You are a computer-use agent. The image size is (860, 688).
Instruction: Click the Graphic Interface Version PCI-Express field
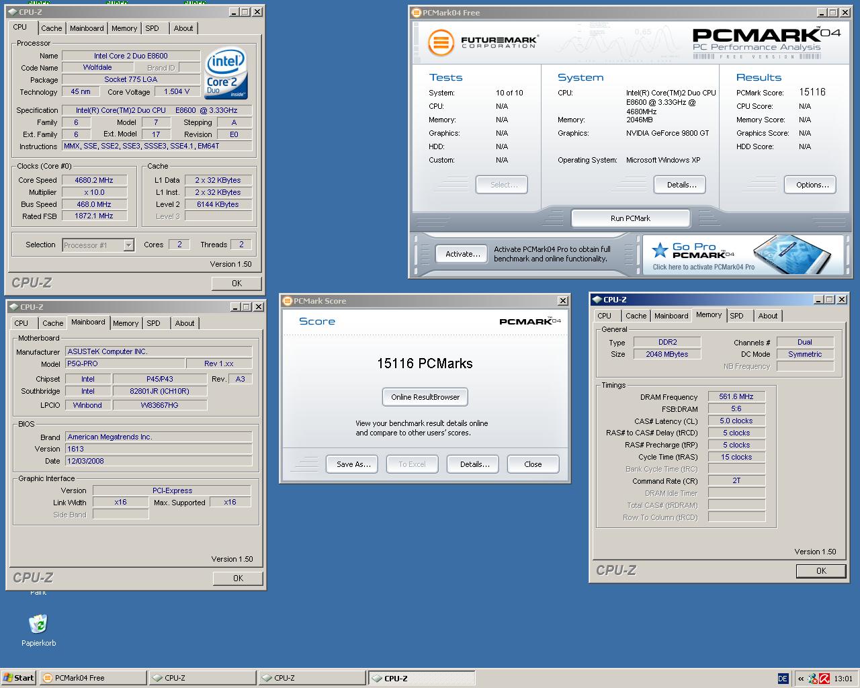pos(172,490)
